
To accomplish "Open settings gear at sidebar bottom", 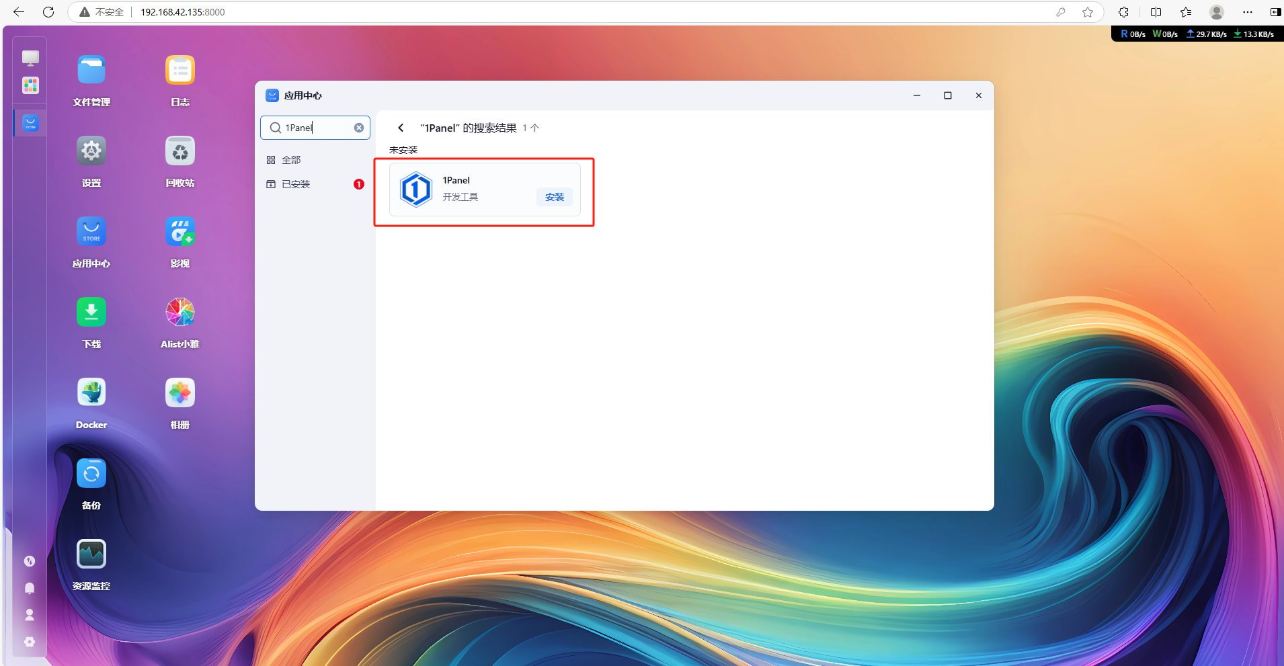I will click(30, 642).
